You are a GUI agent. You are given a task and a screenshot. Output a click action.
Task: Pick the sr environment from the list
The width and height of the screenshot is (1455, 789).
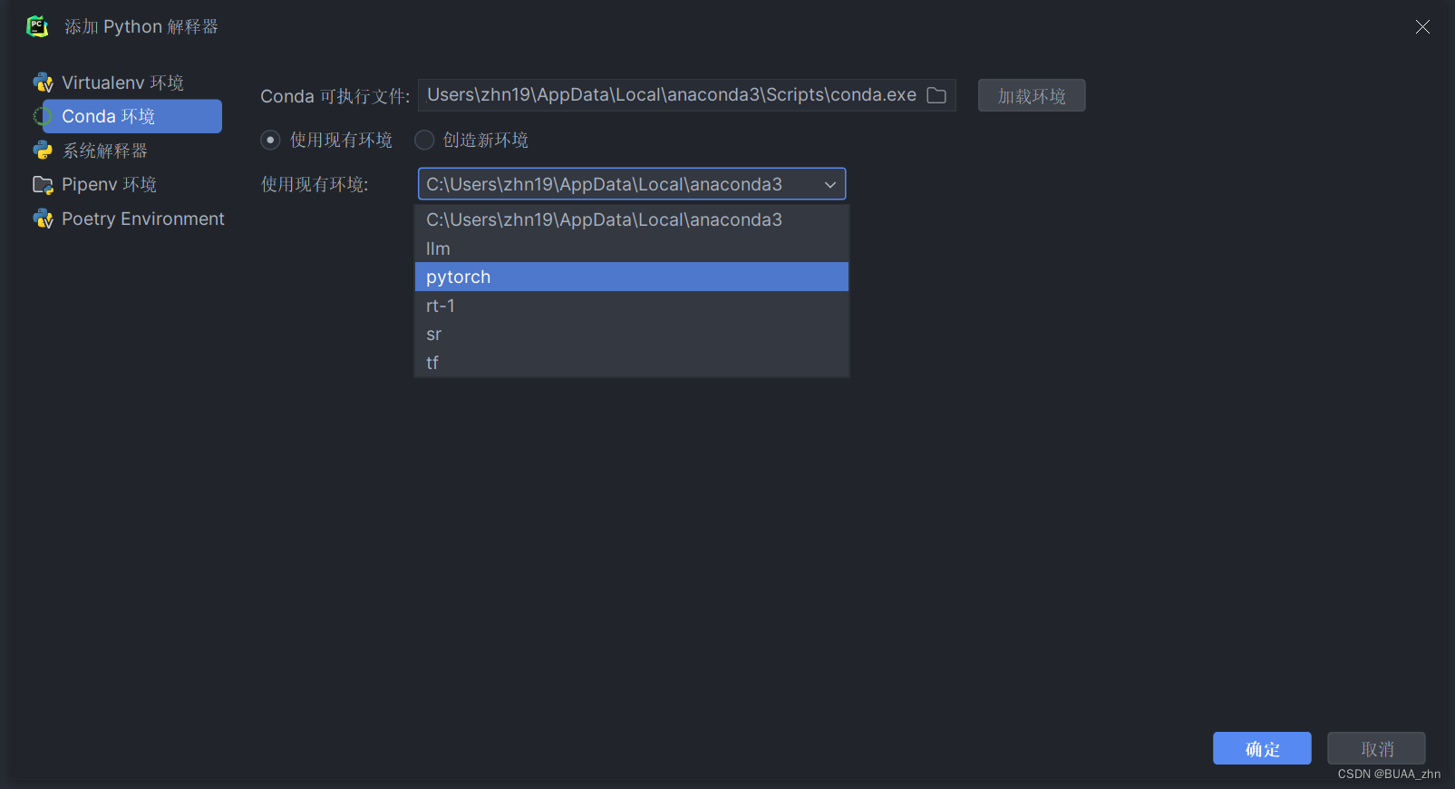(x=632, y=334)
